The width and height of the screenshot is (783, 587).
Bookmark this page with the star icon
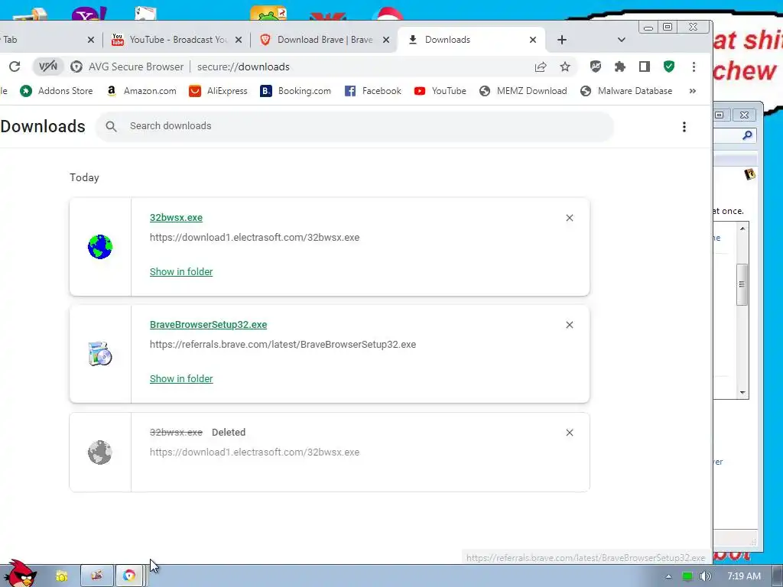[x=565, y=67]
